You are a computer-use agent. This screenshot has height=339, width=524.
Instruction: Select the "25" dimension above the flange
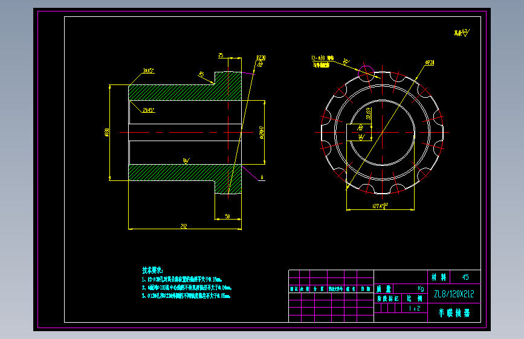coord(221,55)
